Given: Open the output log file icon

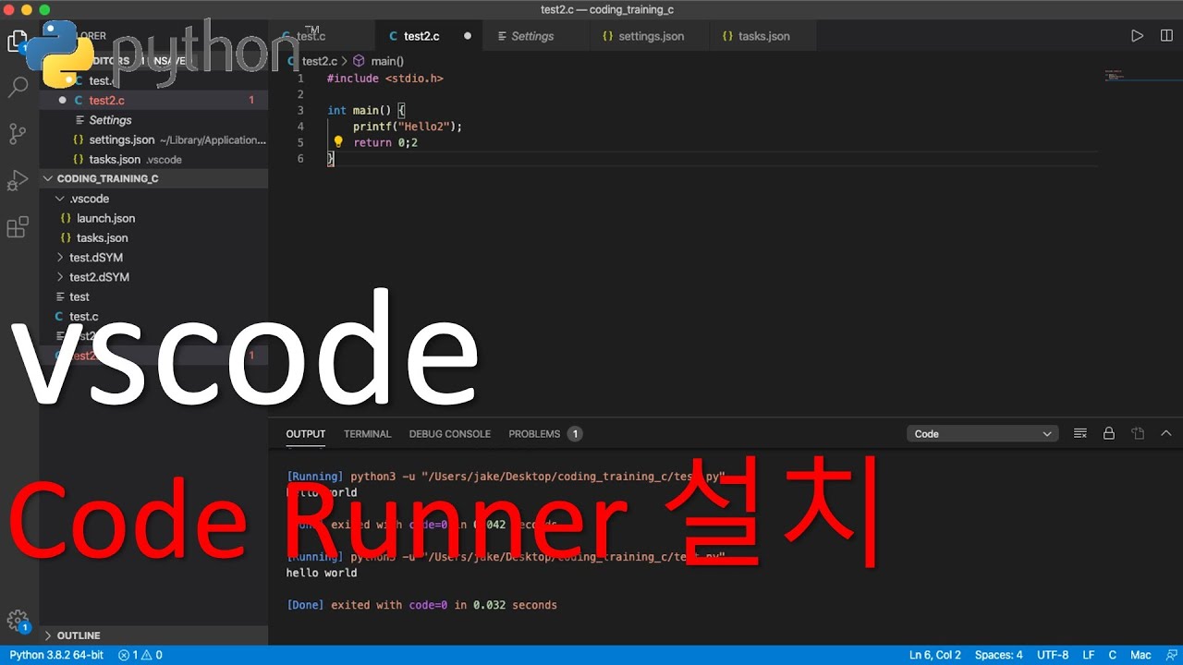Looking at the screenshot, I should 1138,433.
